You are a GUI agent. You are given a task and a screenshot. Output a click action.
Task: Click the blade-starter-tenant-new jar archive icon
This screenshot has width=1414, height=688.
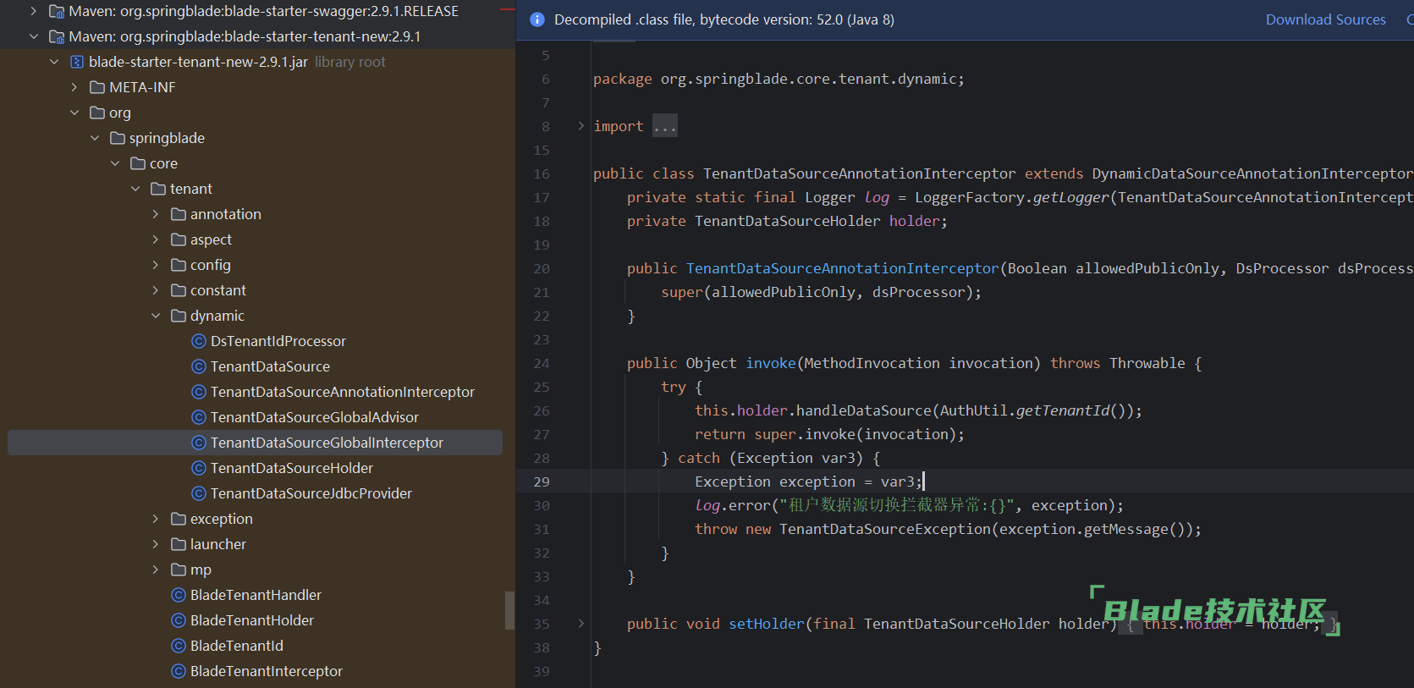[77, 62]
